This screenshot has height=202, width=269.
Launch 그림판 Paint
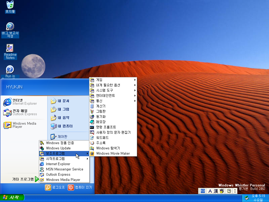click(x=113, y=111)
